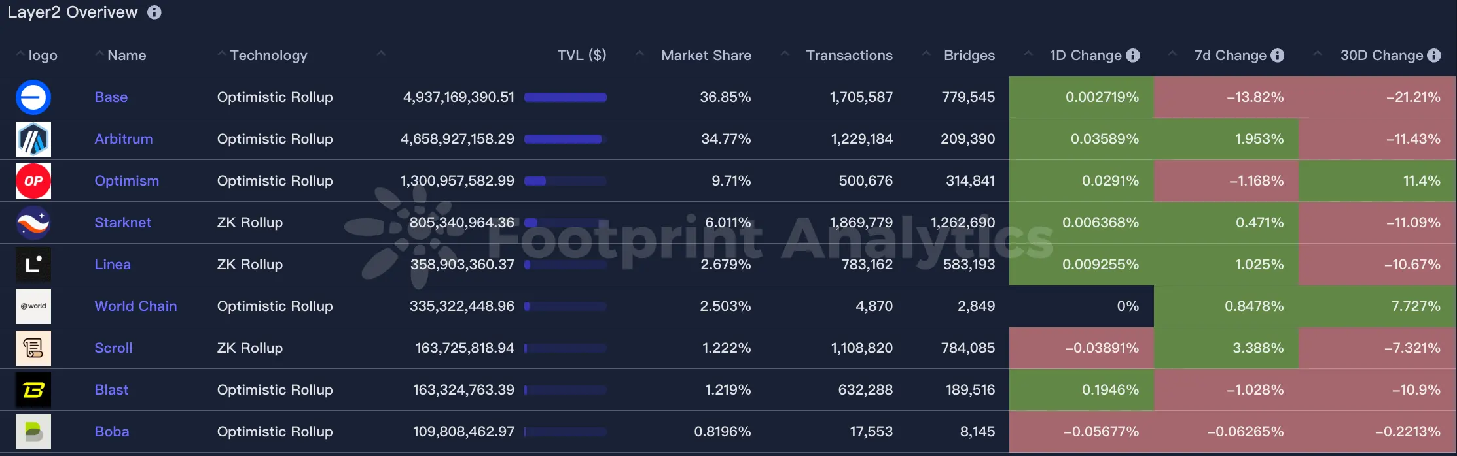The width and height of the screenshot is (1457, 456).
Task: Click the 30D Change info icon
Action: coord(1434,56)
